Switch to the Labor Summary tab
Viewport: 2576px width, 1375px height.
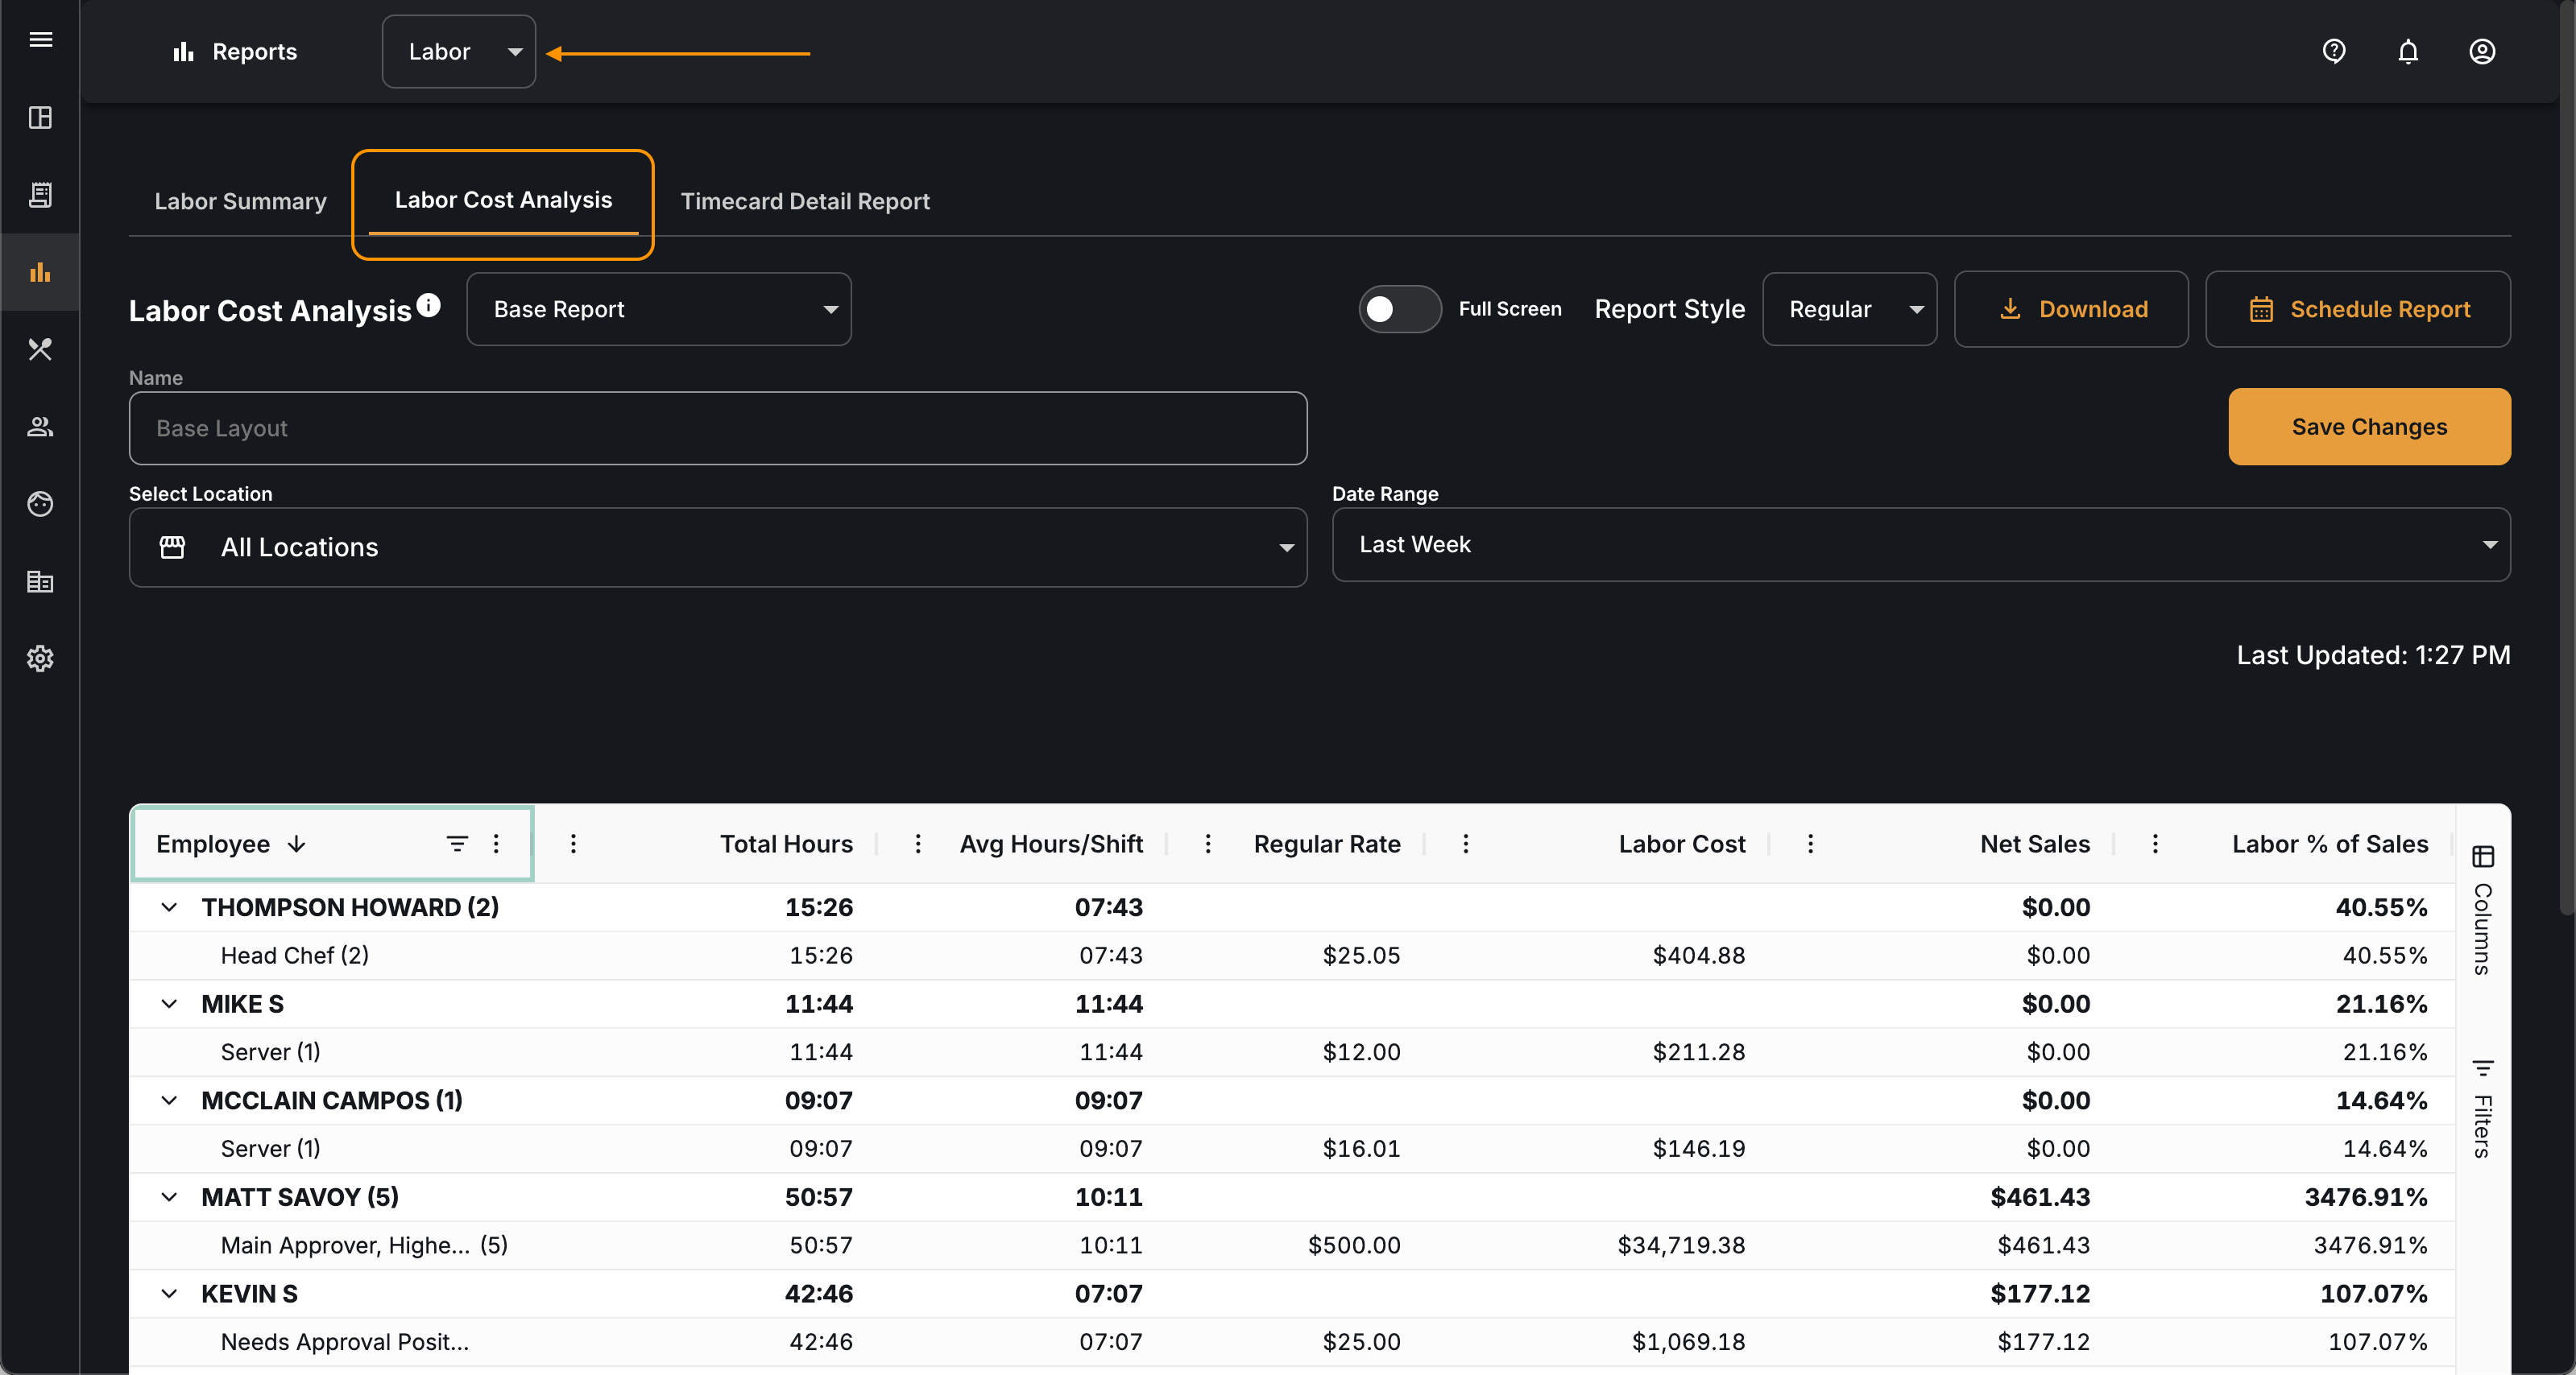pos(240,200)
